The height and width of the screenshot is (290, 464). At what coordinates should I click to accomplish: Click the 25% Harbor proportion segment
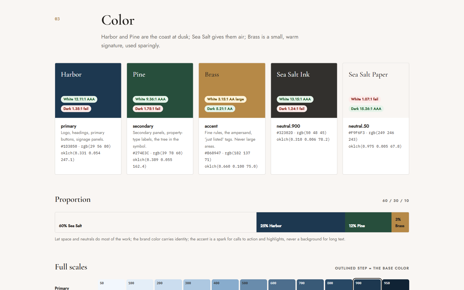[301, 222]
